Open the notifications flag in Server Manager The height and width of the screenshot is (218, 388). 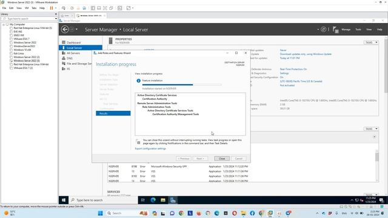(335, 30)
